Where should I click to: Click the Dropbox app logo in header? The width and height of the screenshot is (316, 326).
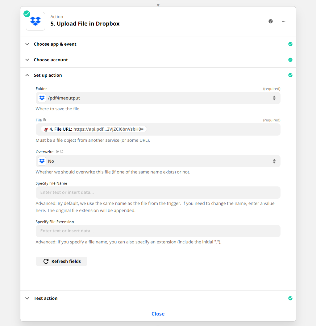pos(35,21)
